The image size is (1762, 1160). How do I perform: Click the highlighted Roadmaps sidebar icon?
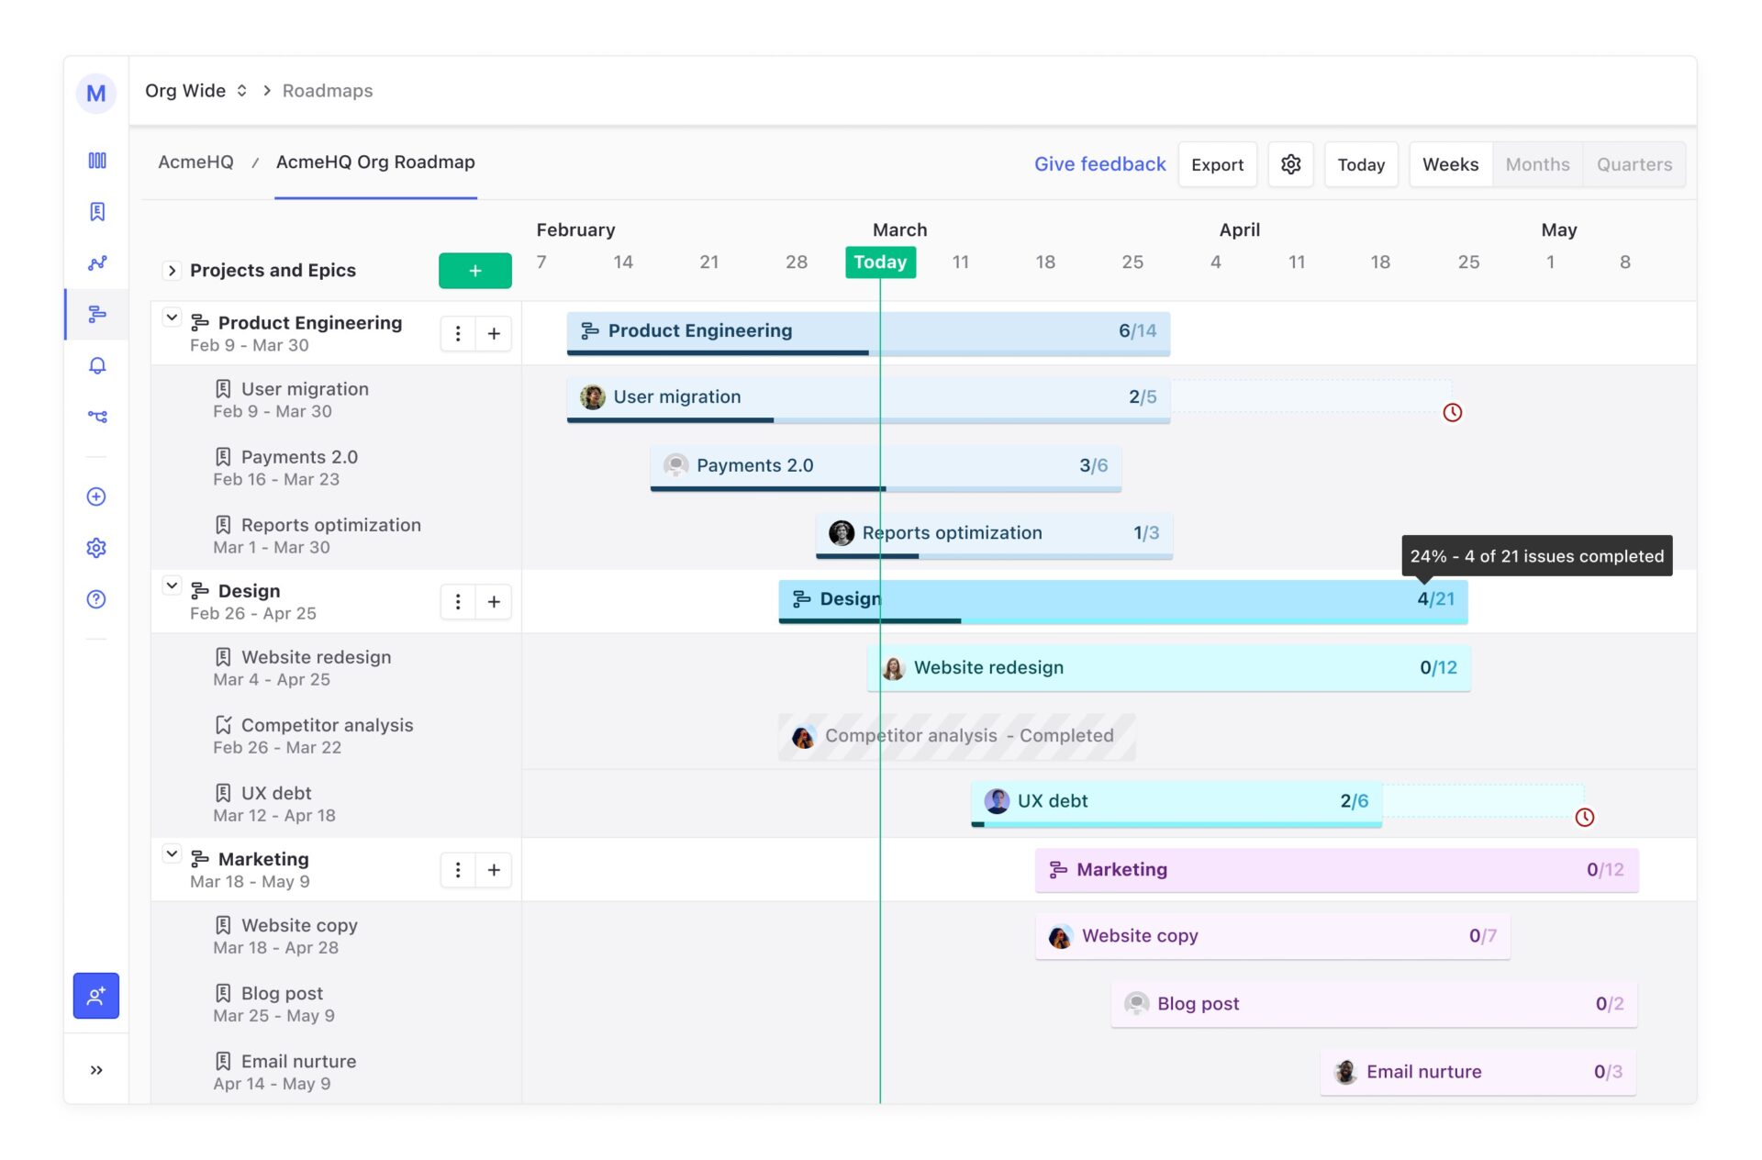tap(96, 314)
